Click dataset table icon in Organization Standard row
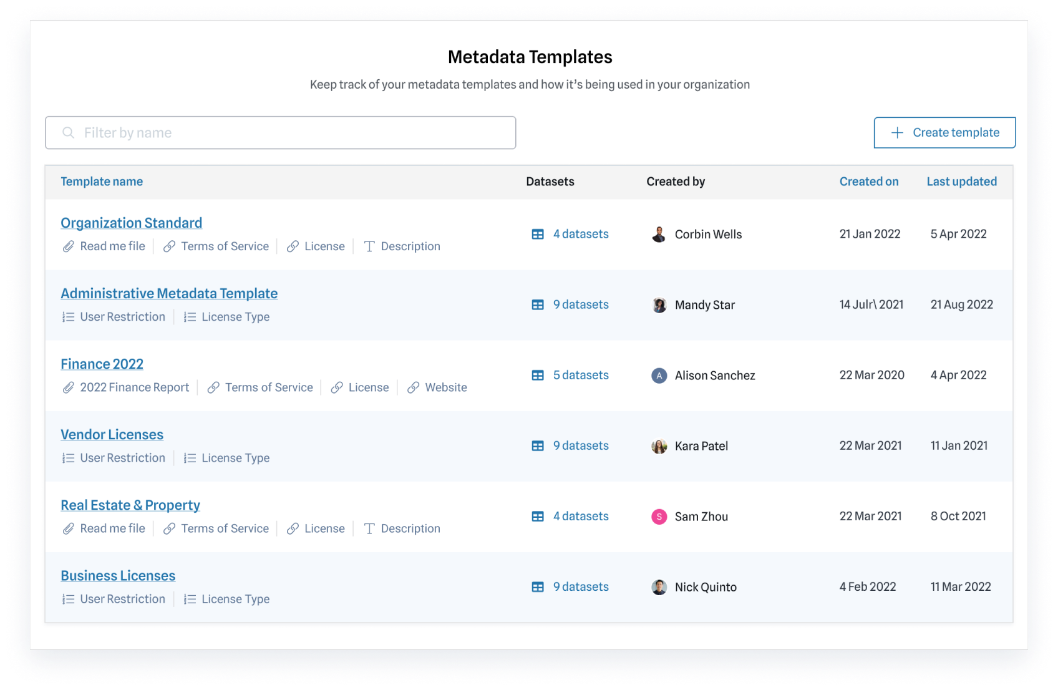Screen dimensions: 1058x690 (538, 235)
